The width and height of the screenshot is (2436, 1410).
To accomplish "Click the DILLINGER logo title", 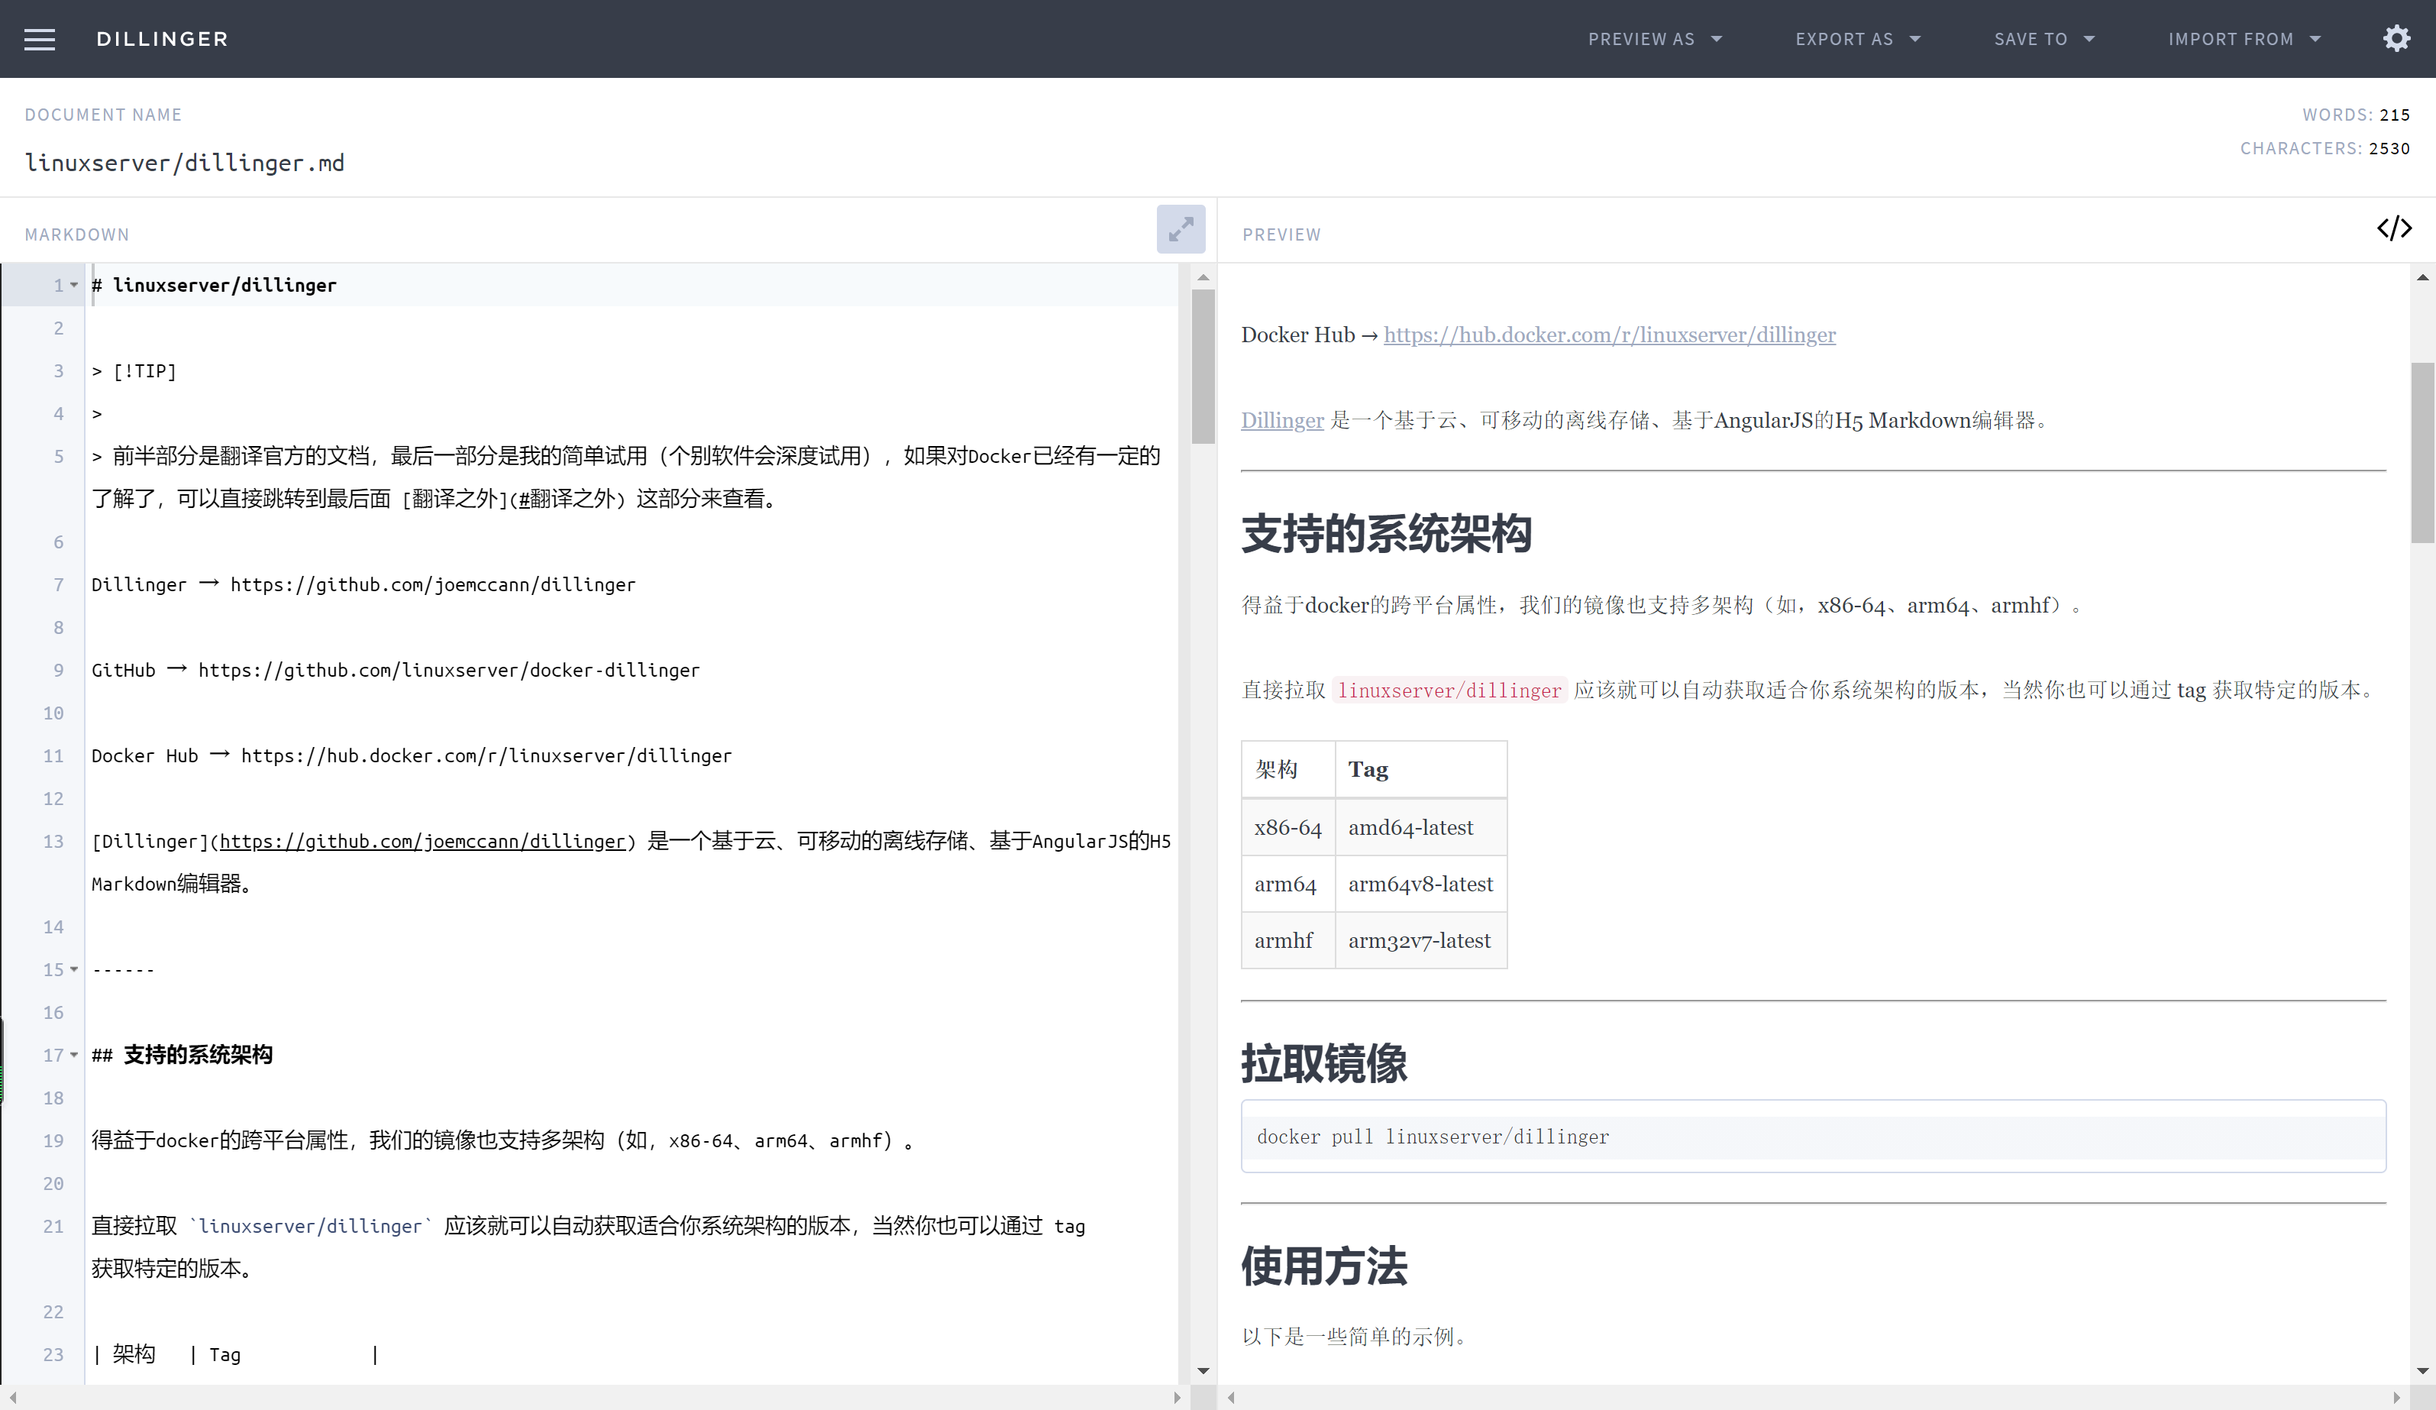I will coord(163,39).
